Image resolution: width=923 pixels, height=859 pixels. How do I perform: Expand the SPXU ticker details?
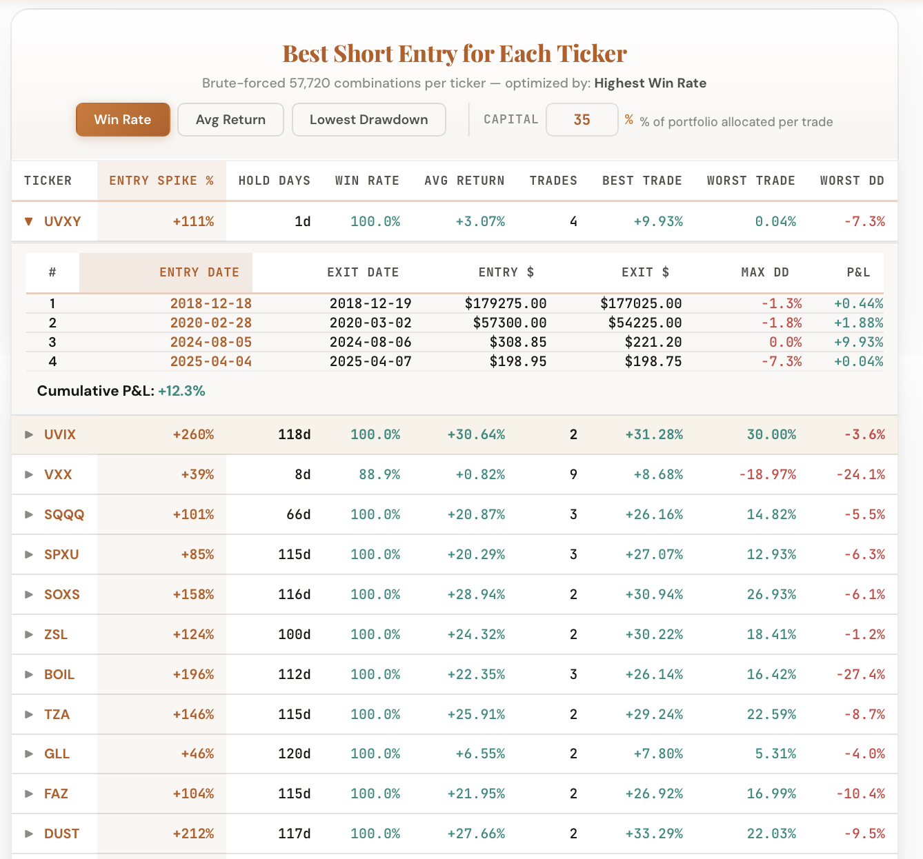[x=29, y=554]
